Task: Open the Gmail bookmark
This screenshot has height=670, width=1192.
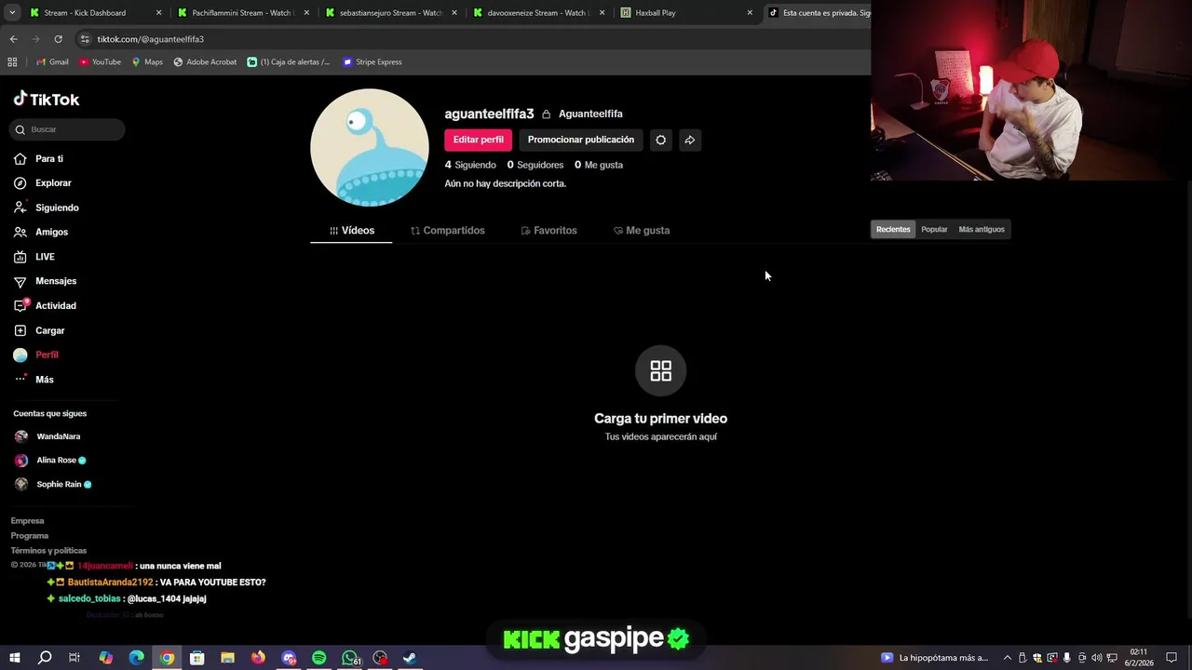Action: tap(52, 62)
